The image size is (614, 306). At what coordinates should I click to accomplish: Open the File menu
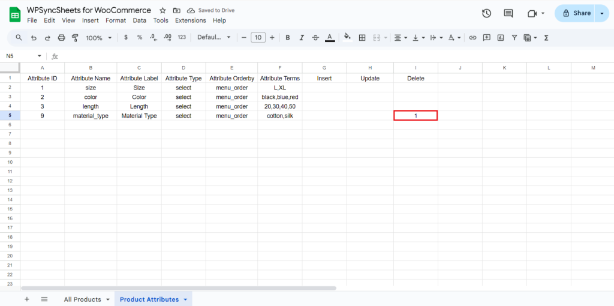tap(32, 20)
